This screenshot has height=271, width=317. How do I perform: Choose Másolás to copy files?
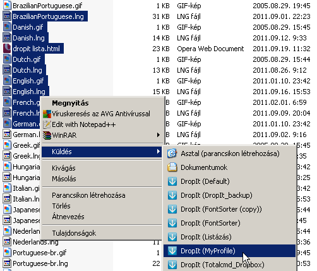[102, 179]
